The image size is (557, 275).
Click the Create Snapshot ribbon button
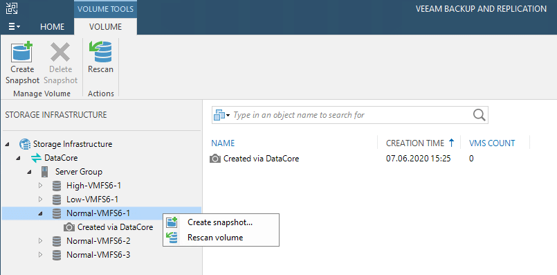22,63
